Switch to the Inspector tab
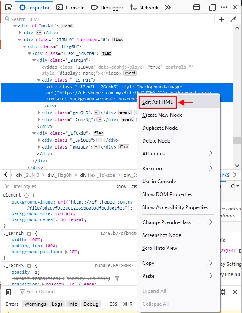 point(34,8)
